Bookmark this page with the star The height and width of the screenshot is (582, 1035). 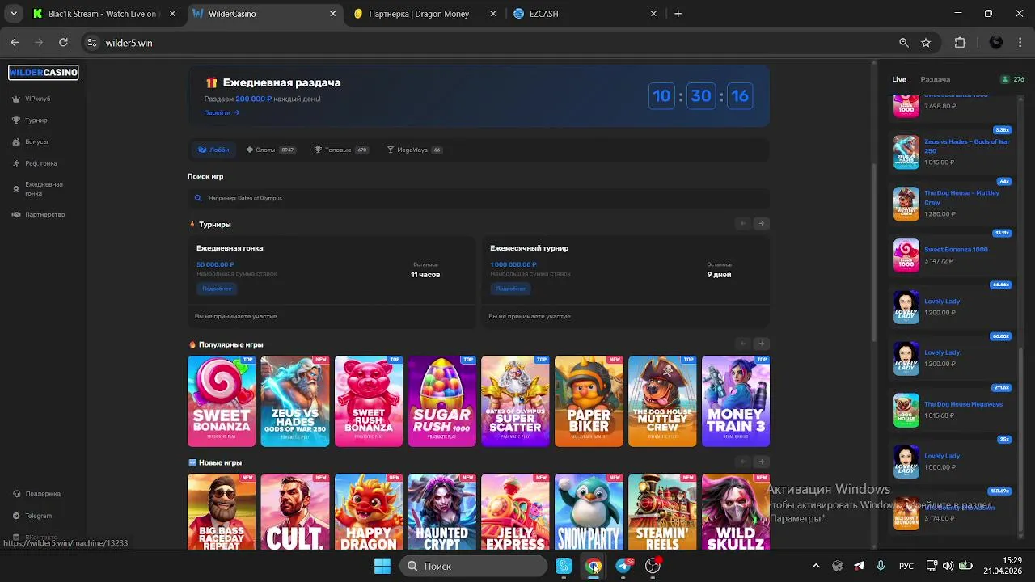point(926,43)
